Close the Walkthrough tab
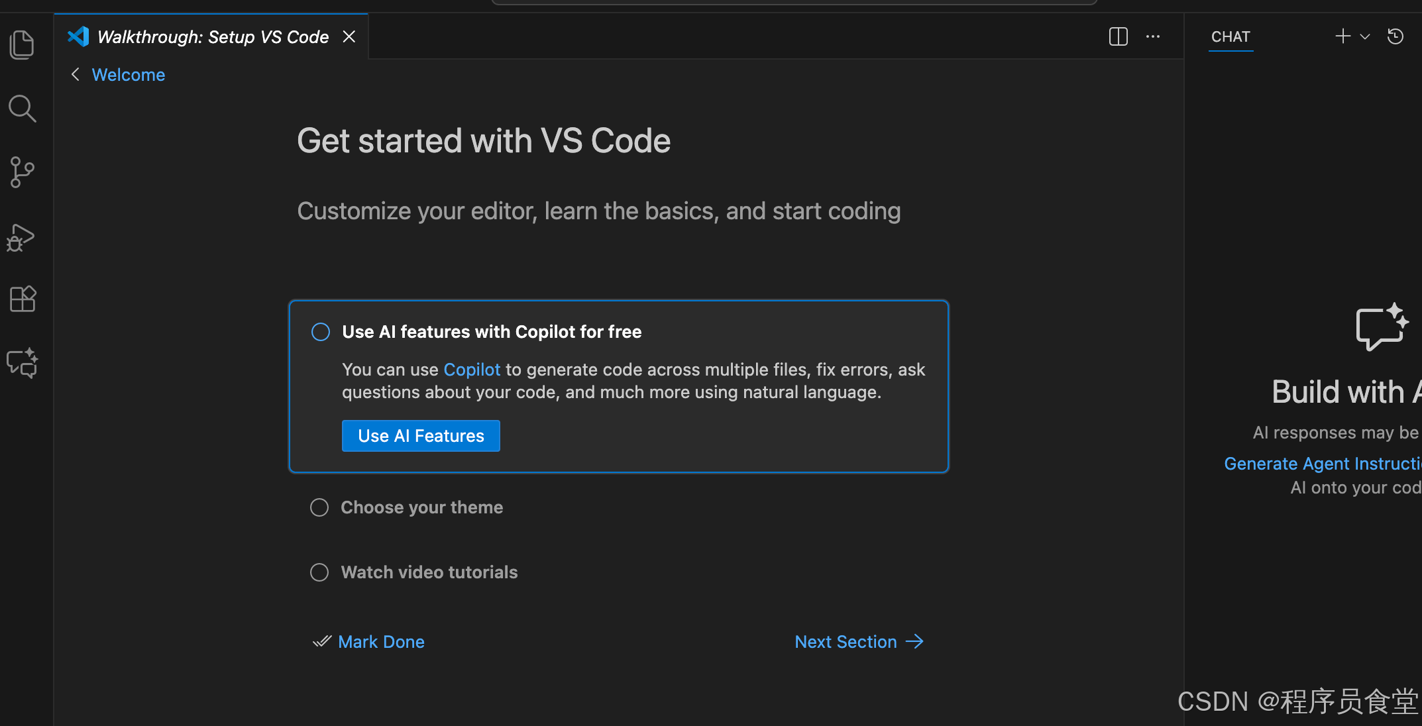Image resolution: width=1422 pixels, height=726 pixels. coord(349,36)
